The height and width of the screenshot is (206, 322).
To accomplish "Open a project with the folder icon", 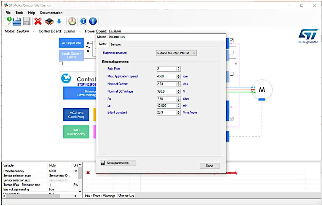I will [x=17, y=21].
